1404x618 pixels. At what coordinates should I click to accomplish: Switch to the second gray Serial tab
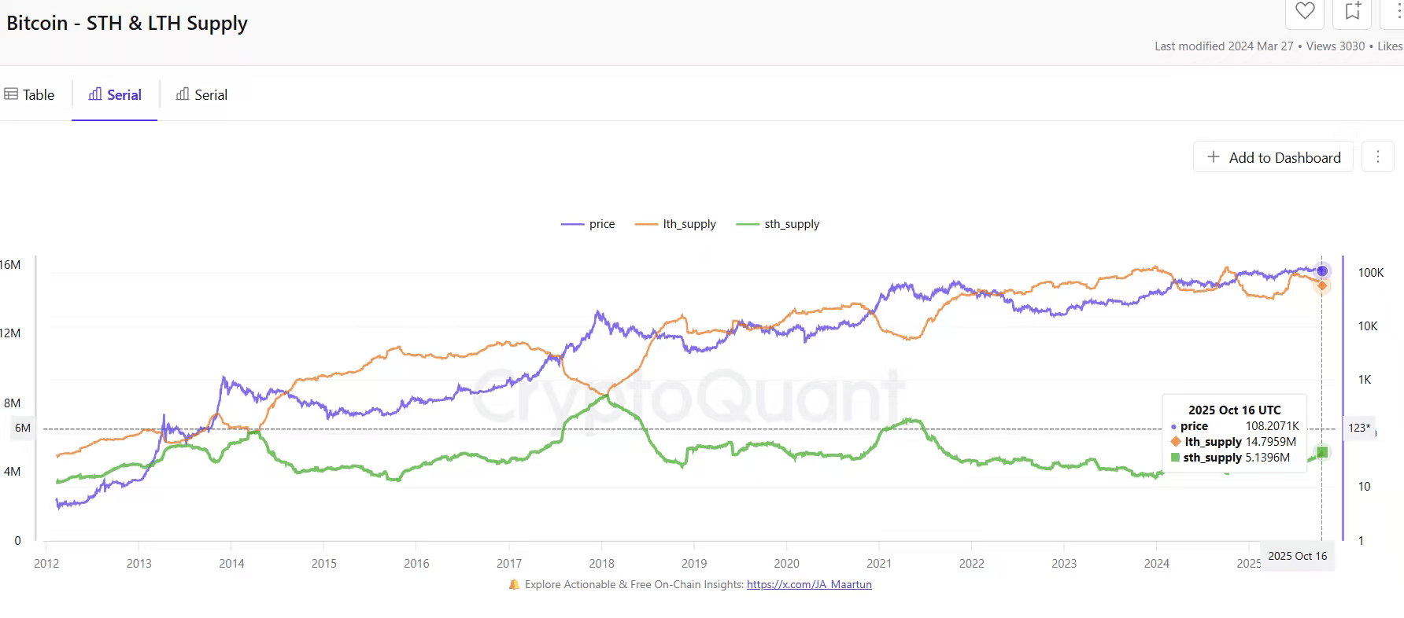(x=201, y=95)
